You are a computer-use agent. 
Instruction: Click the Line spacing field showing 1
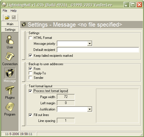[66, 121]
